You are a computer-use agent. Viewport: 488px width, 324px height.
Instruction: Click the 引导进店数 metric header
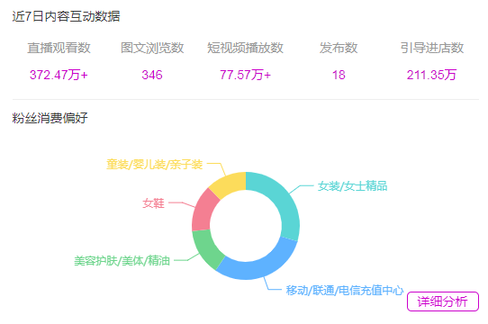pyautogui.click(x=432, y=48)
